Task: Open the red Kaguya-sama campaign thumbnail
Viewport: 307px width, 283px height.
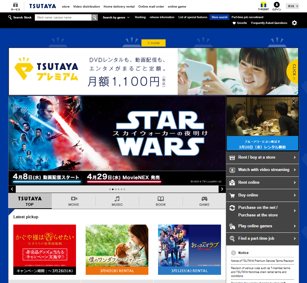Action: [45, 249]
